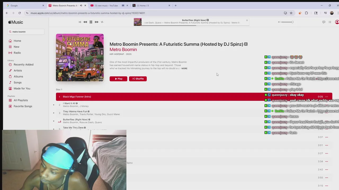Open more options for 3:37 track
This screenshot has width=339, height=190.
click(x=327, y=137)
